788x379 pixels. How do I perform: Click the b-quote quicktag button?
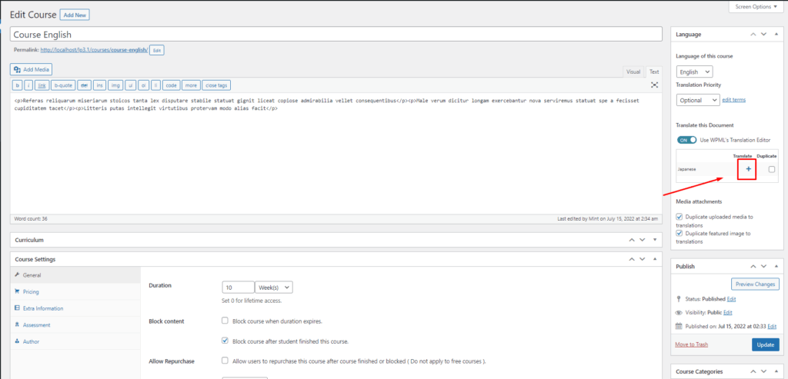(63, 85)
